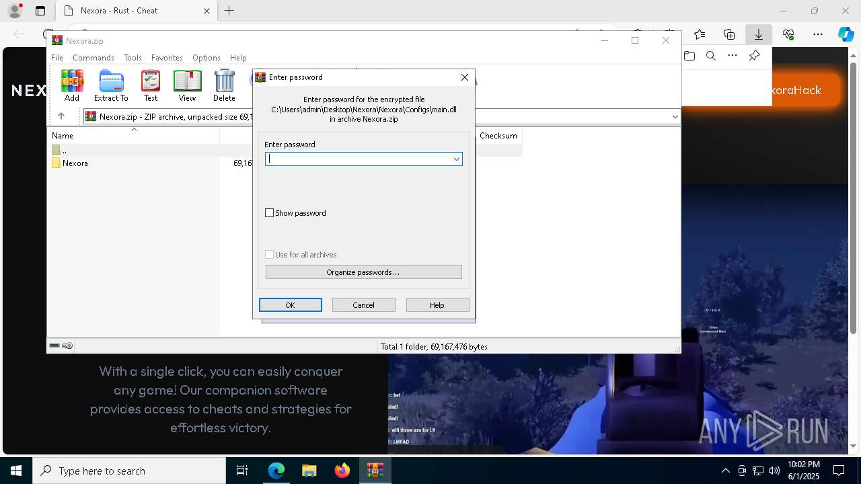Click the View file toolbar icon
Screen dimensions: 861x484
point(187,85)
